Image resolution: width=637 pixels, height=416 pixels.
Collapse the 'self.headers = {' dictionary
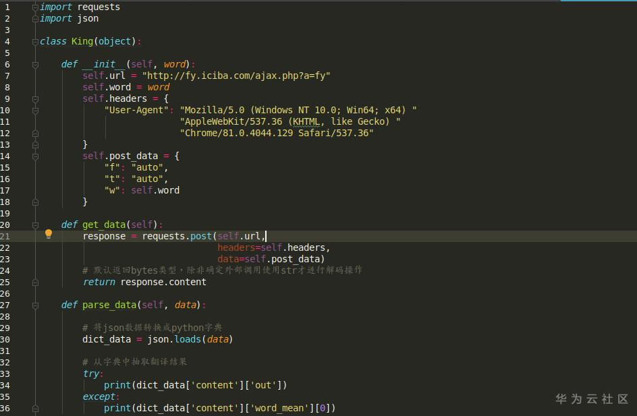(35, 98)
